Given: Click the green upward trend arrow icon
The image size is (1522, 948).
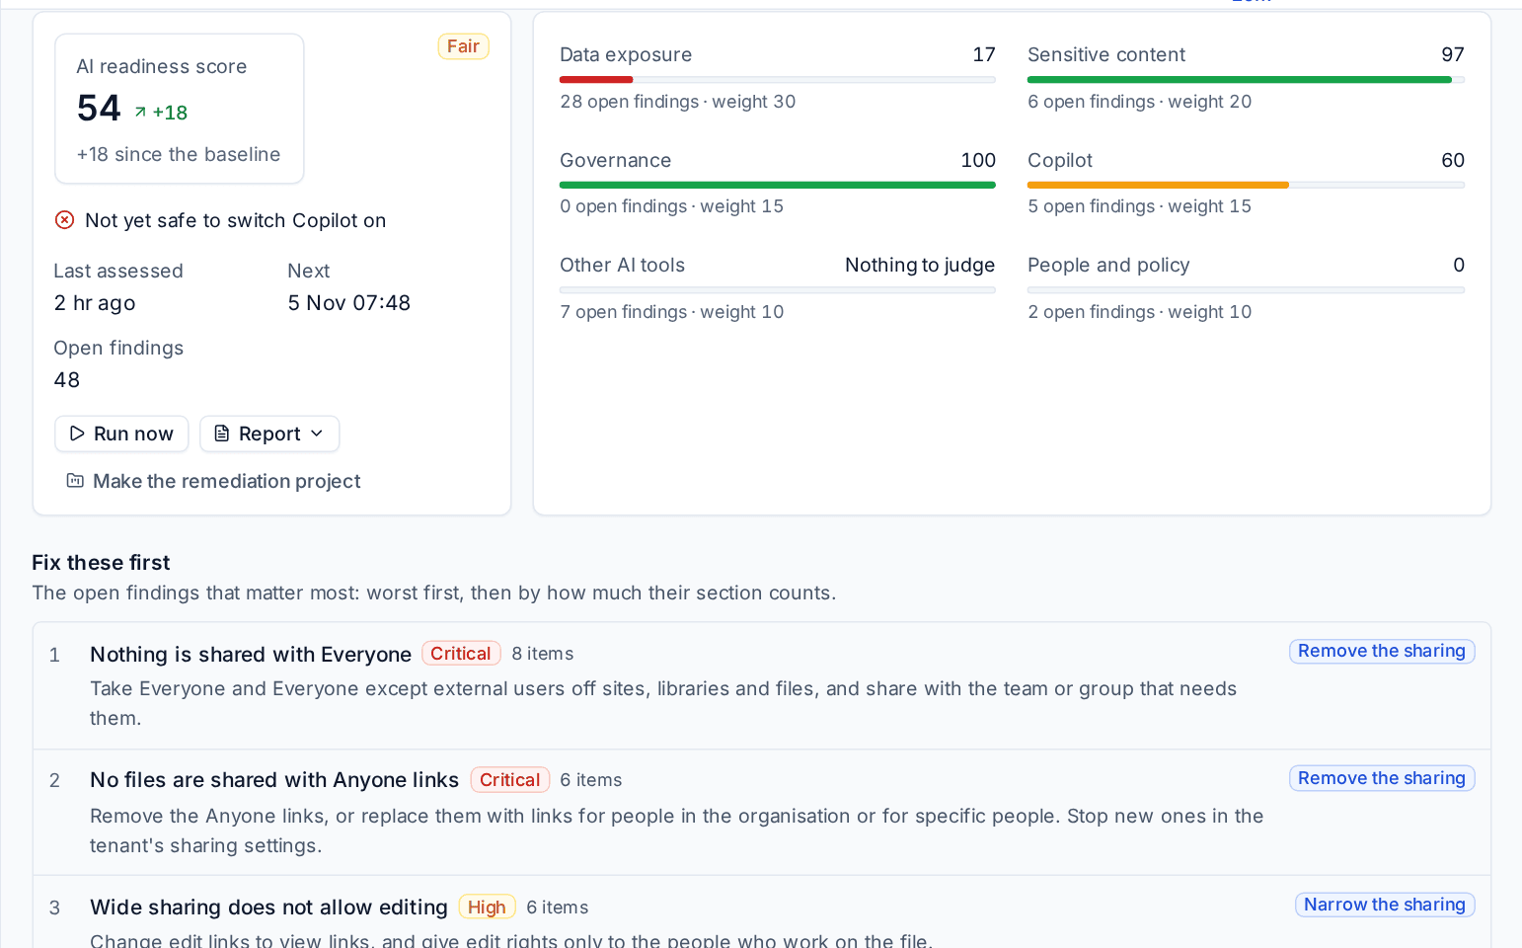Looking at the screenshot, I should point(140,113).
